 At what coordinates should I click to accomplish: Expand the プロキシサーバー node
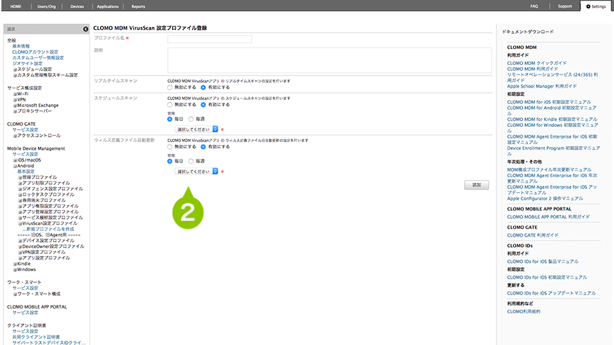tap(15, 112)
